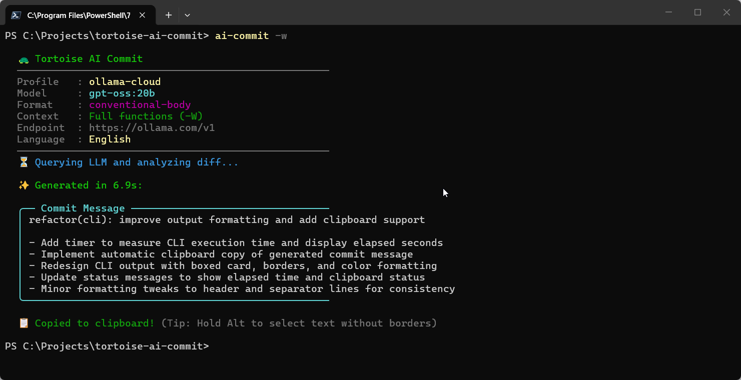741x380 pixels.
Task: Click the 'ai-commit' command text
Action: point(242,36)
